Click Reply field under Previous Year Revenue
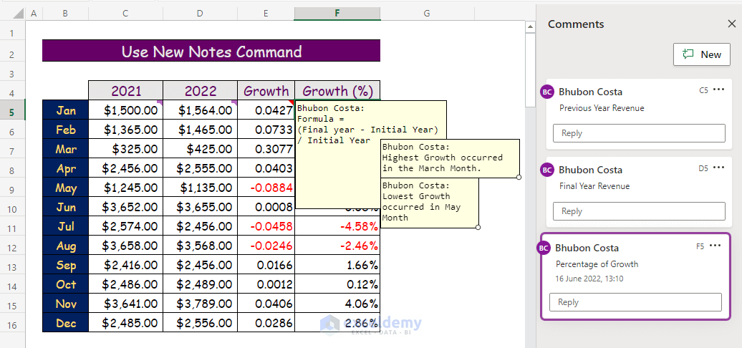742x348 pixels. [x=639, y=133]
